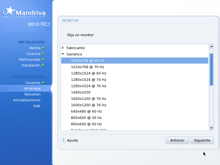
Task: Click the Ayuda help arrow icon
Action: 64,140
